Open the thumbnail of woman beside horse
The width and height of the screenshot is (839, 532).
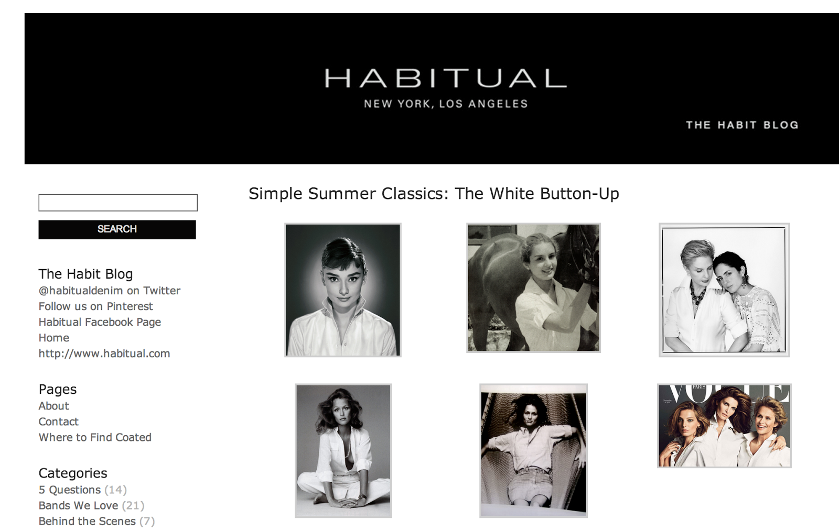533,288
